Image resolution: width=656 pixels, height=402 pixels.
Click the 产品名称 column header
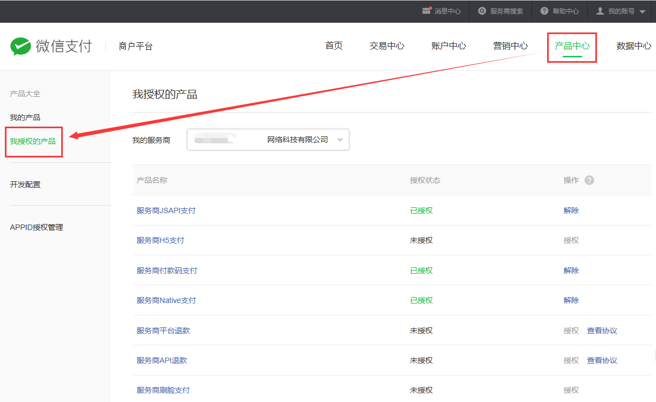152,180
